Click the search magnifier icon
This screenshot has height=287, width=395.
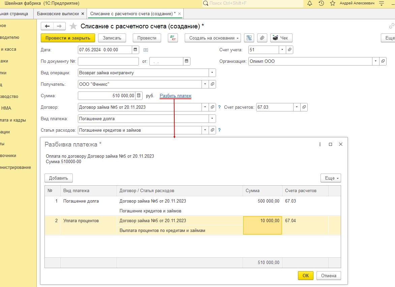tap(206, 3)
